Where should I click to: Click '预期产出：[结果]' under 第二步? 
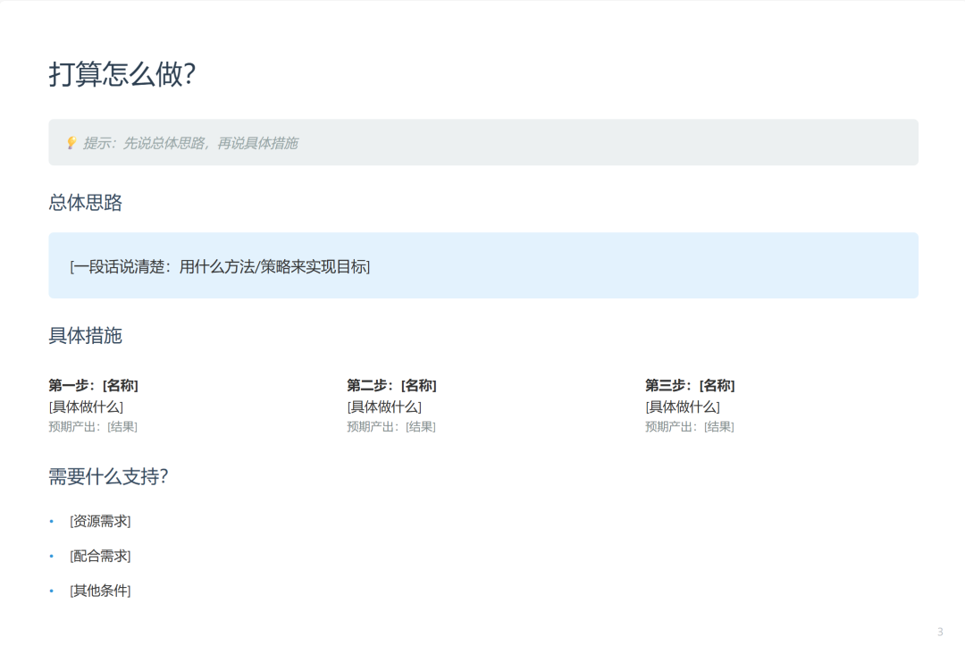point(391,426)
